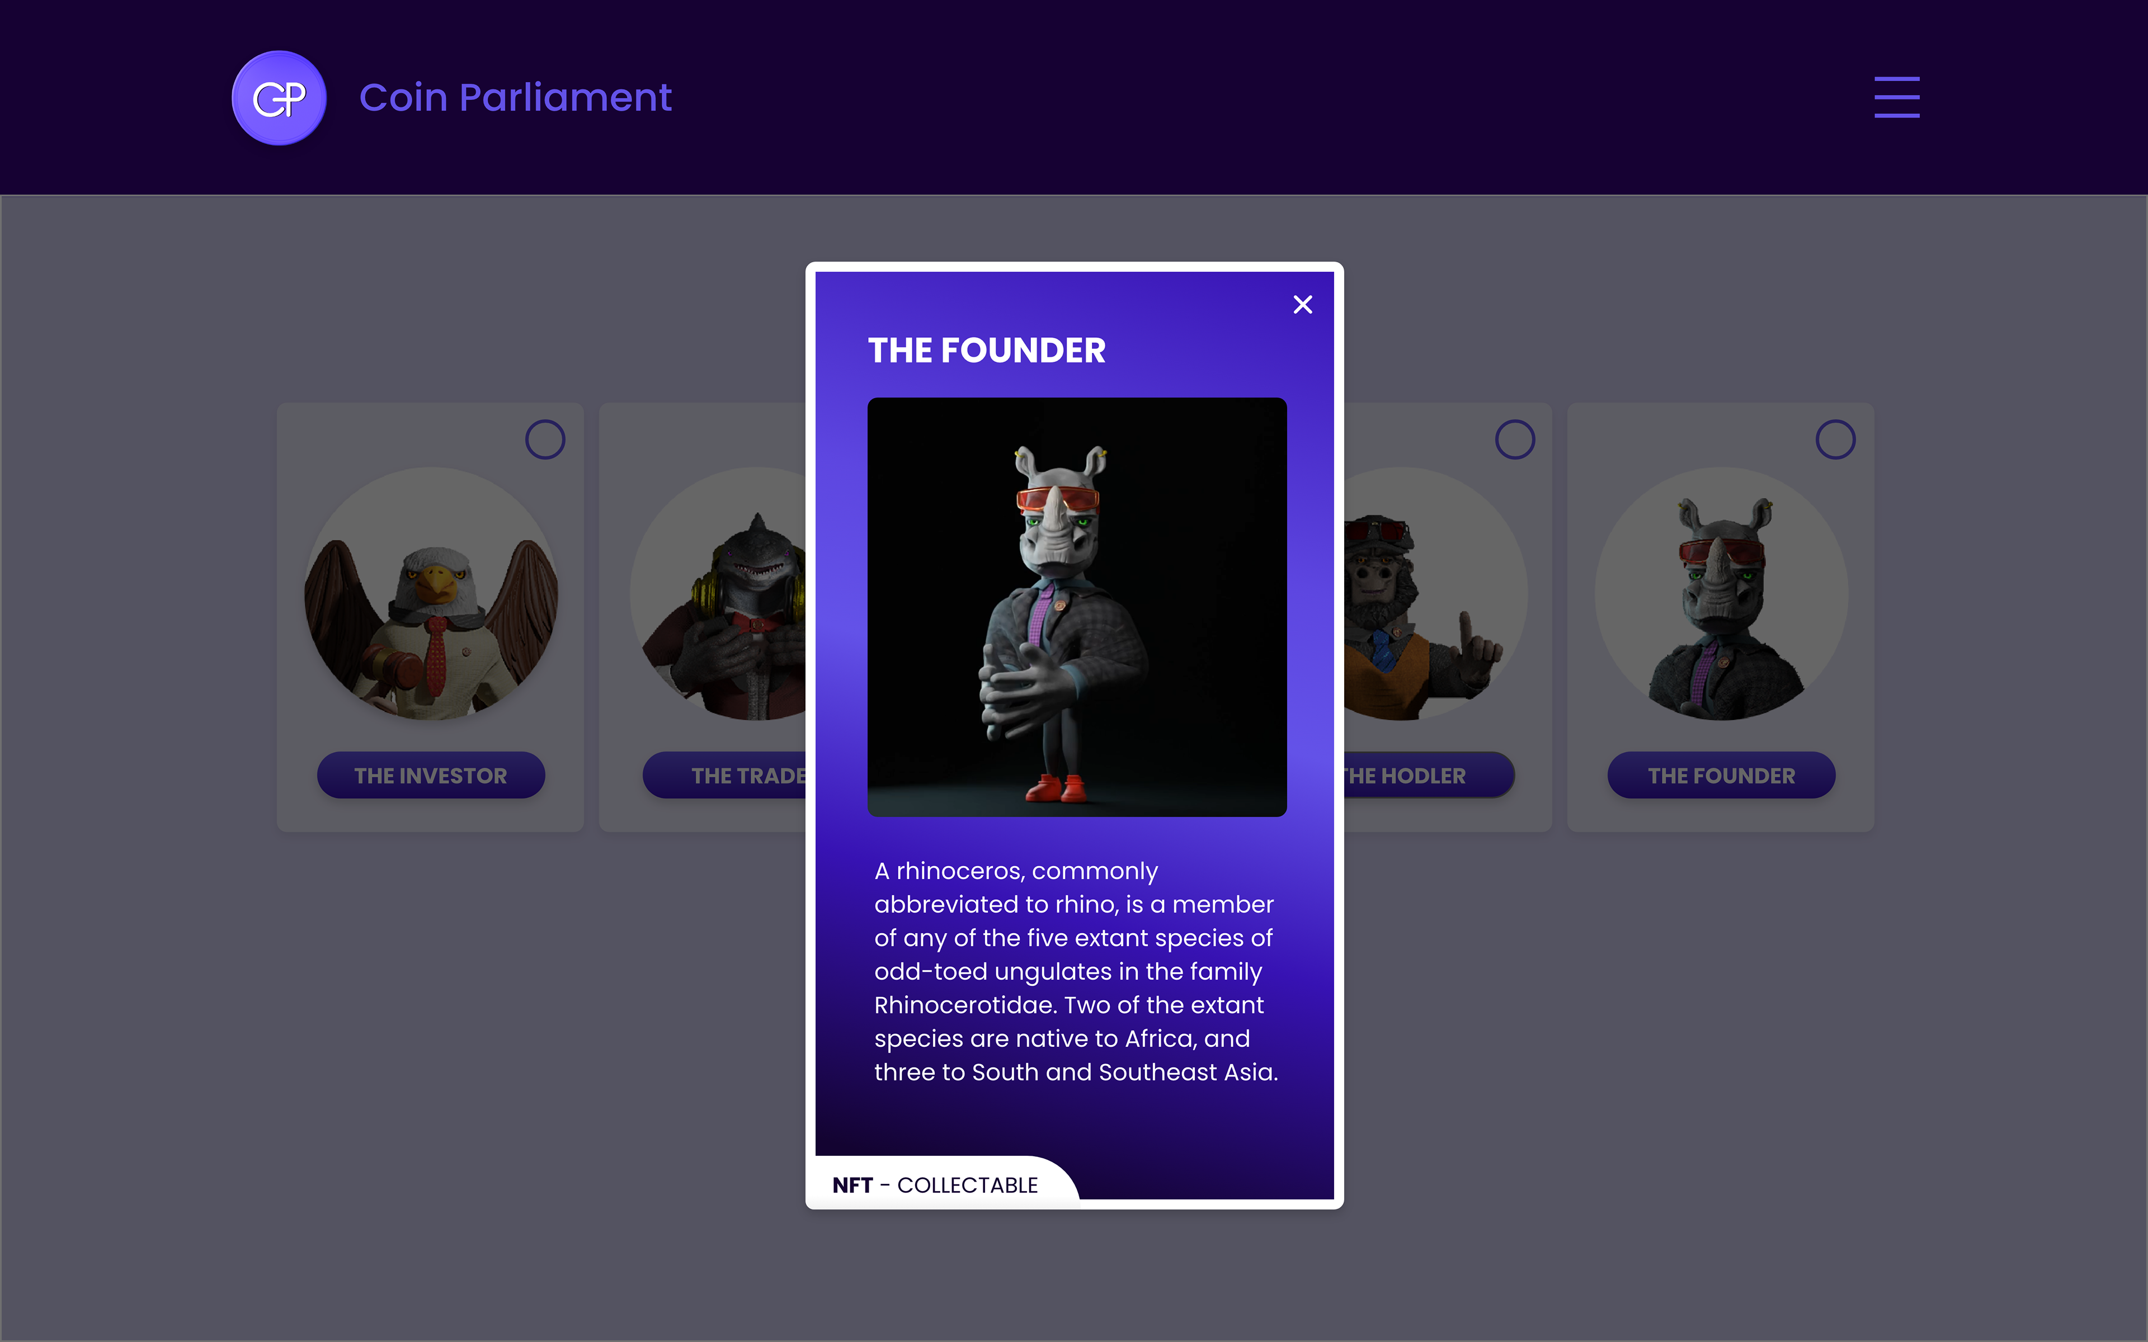2148x1342 pixels.
Task: Click the shark Trader avatar
Action: (x=718, y=594)
